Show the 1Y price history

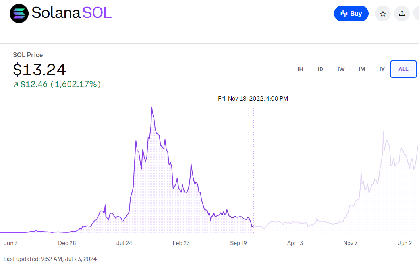382,69
